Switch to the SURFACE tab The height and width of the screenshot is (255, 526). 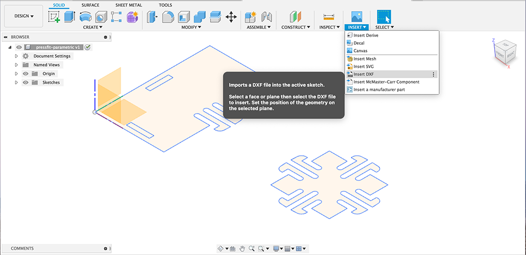pos(90,5)
